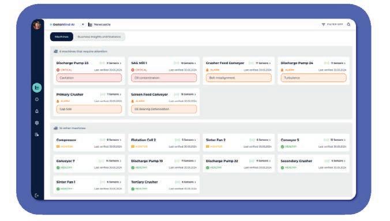
Task: Open the machines dashboard sidebar icon
Action: pos(37,88)
